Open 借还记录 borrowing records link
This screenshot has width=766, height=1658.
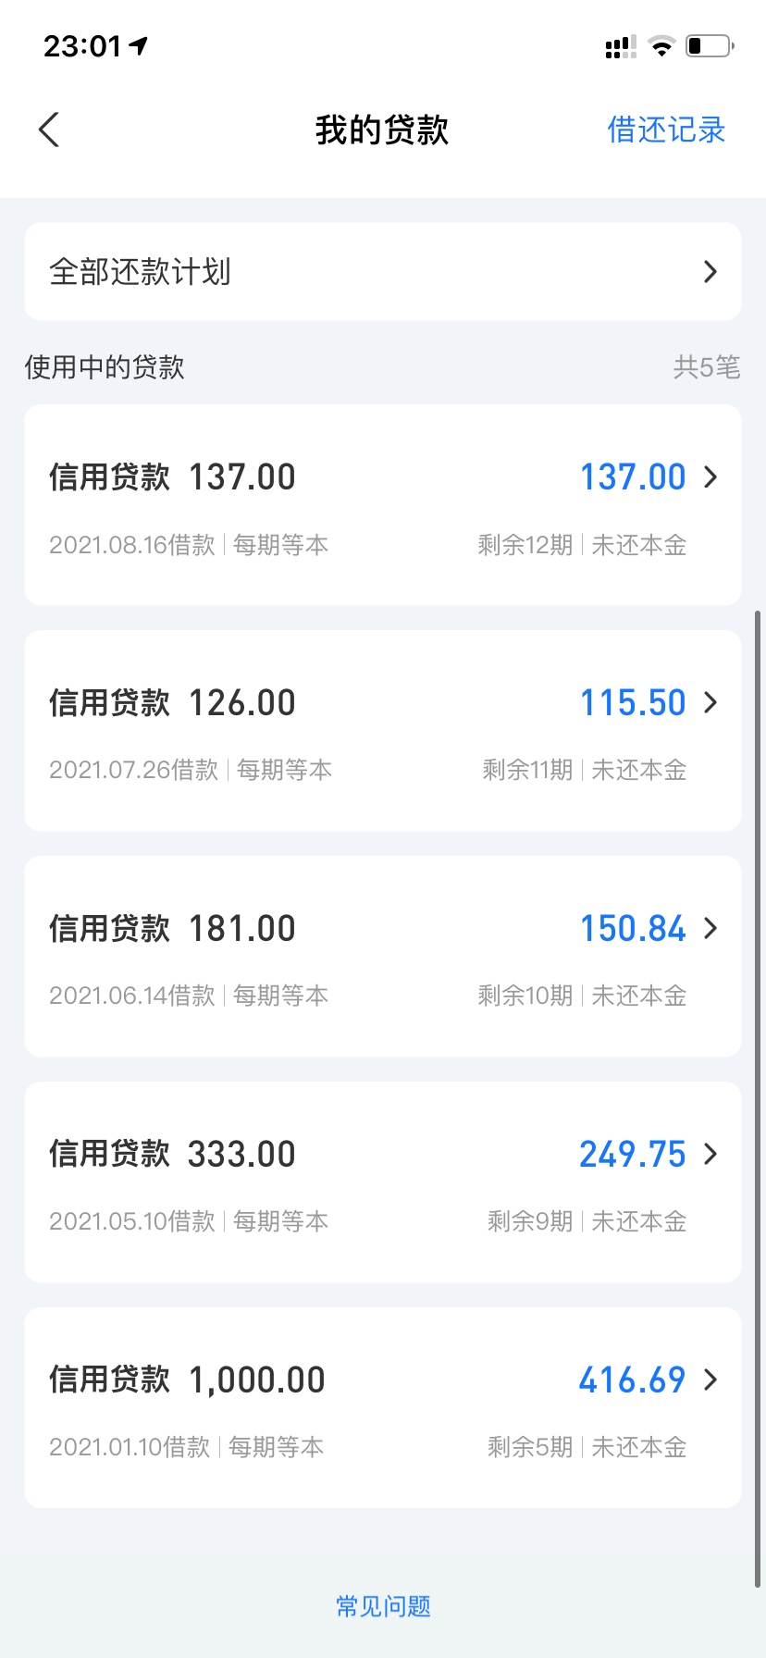[x=666, y=130]
